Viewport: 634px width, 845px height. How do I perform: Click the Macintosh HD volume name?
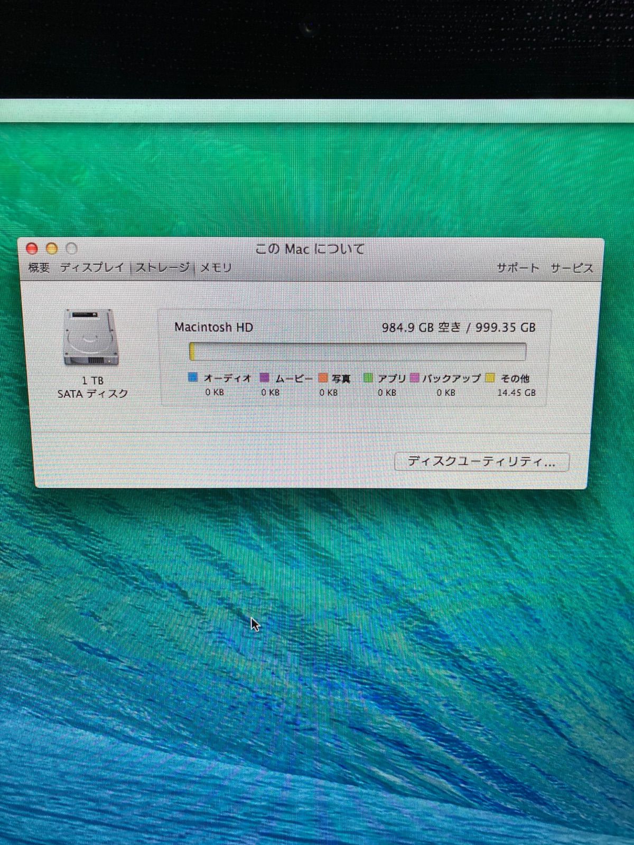pyautogui.click(x=214, y=327)
